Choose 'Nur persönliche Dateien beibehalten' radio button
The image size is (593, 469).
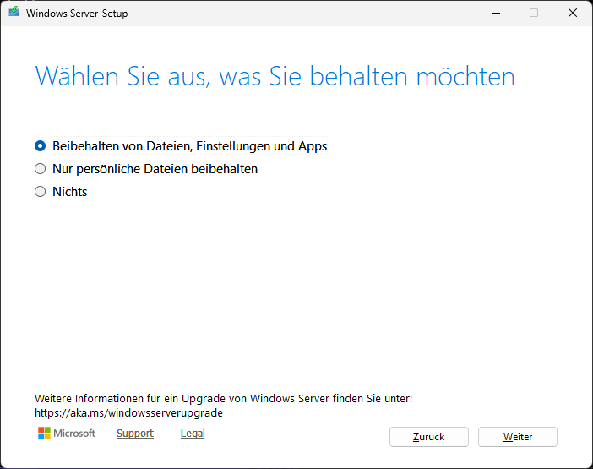coord(40,169)
